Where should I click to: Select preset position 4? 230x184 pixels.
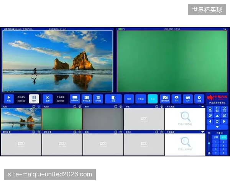pos(223,146)
